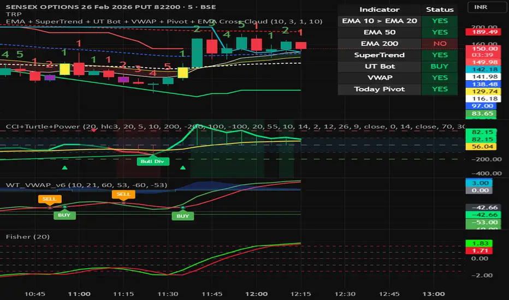Select the WT_VWAP_v6 indicator legend
509x300 pixels.
click(x=86, y=185)
